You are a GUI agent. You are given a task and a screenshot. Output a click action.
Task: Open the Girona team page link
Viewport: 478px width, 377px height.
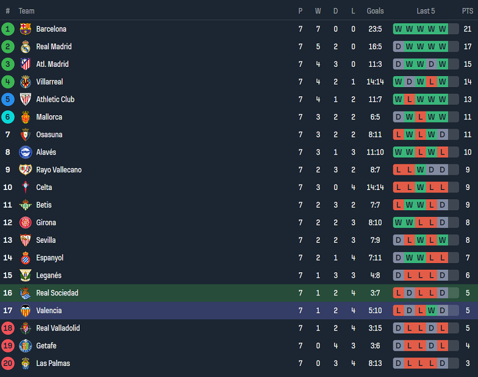click(x=46, y=223)
